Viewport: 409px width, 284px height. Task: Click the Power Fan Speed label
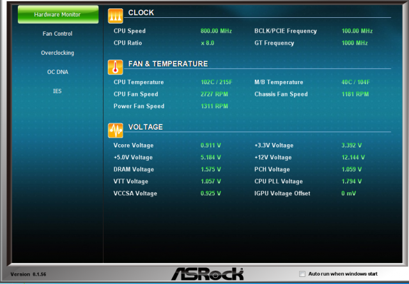[139, 107]
